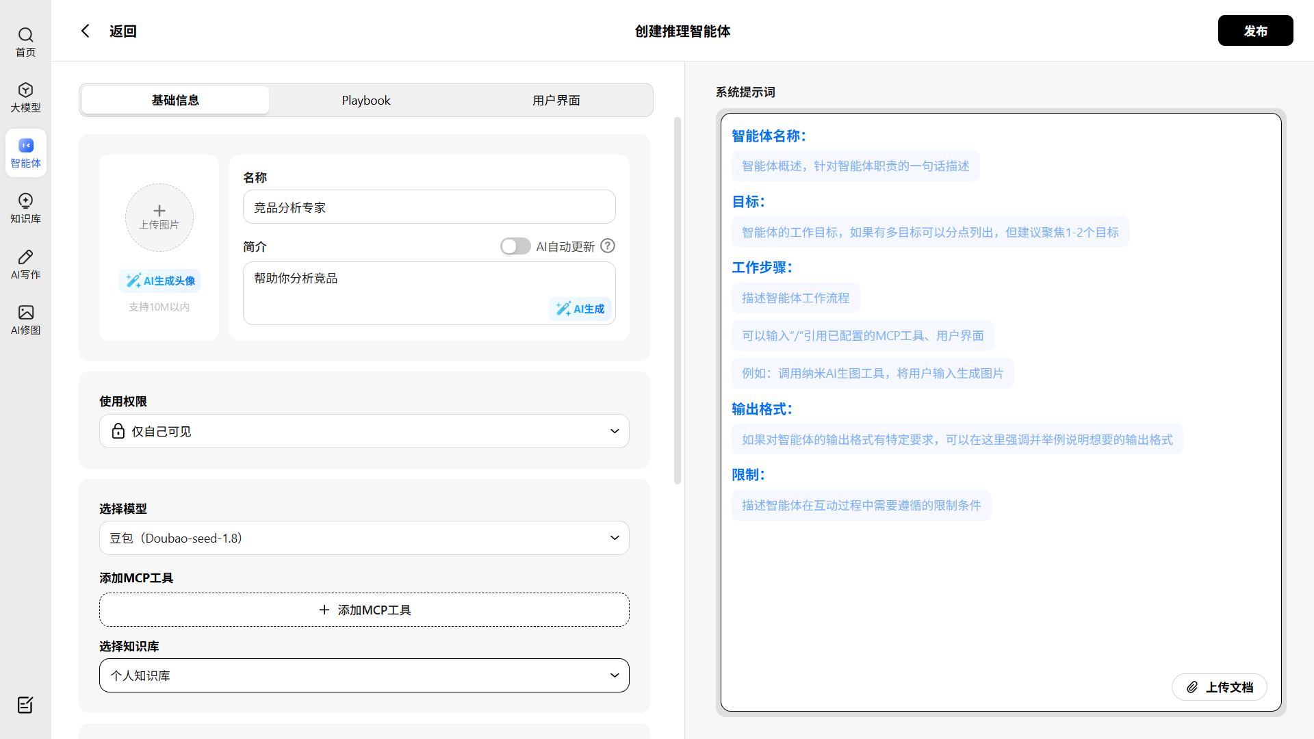Toggle the AI自动更新 switch
Image resolution: width=1314 pixels, height=739 pixels.
(515, 246)
